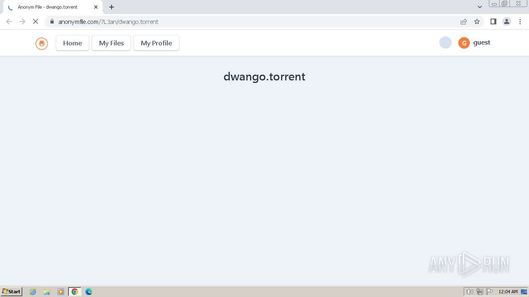Open Chrome side panel
The image size is (529, 297).
pos(493,21)
